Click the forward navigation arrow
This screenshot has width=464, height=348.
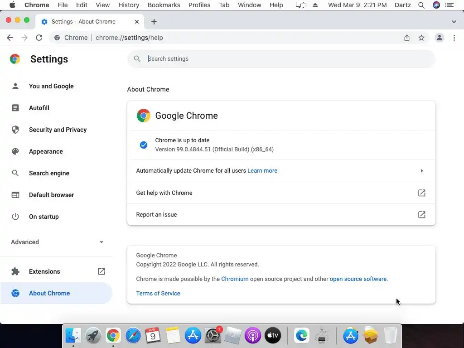pyautogui.click(x=24, y=38)
